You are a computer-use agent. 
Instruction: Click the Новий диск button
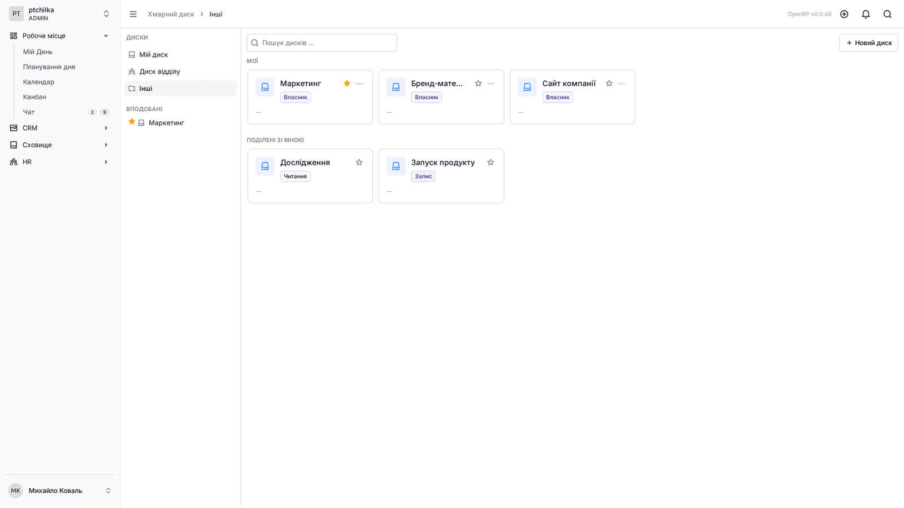[x=868, y=43]
